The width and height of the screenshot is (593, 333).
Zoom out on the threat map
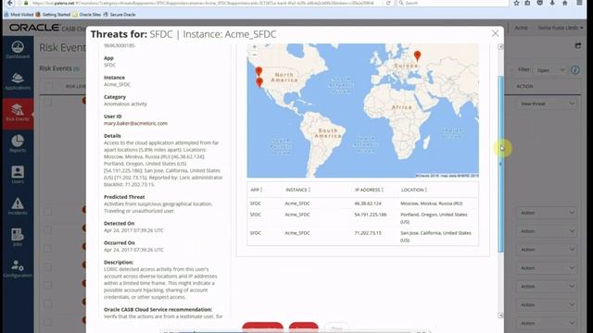coord(255,55)
